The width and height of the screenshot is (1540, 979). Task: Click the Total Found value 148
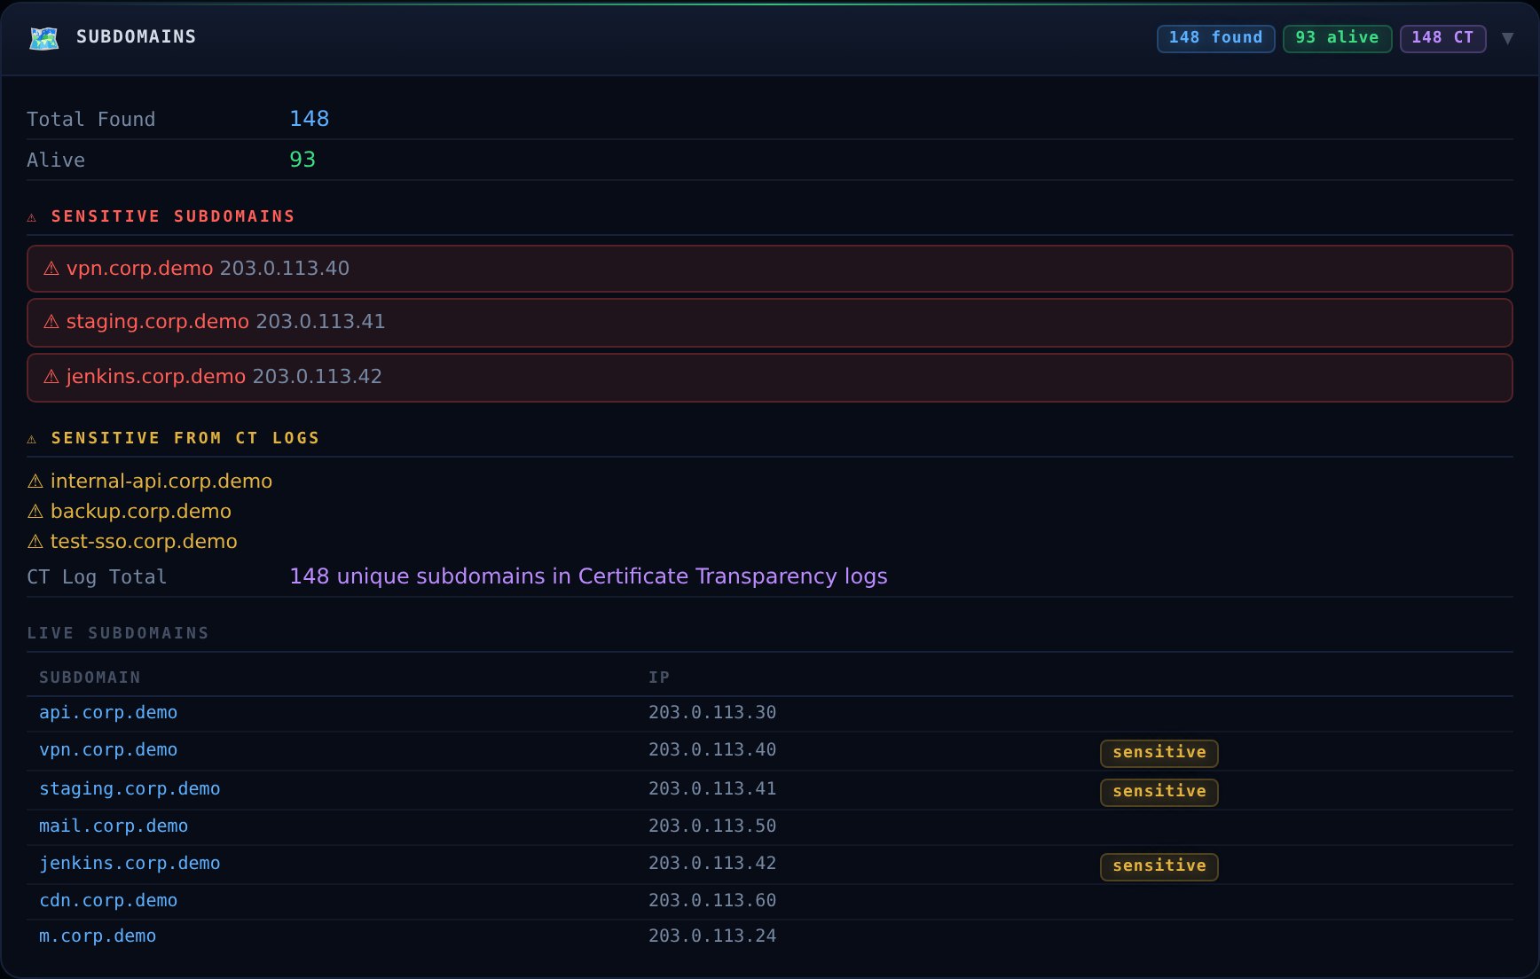coord(309,119)
